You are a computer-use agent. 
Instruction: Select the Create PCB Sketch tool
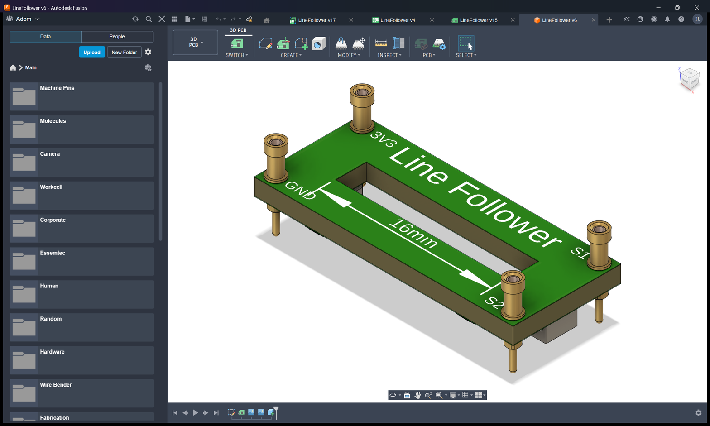(x=265, y=43)
